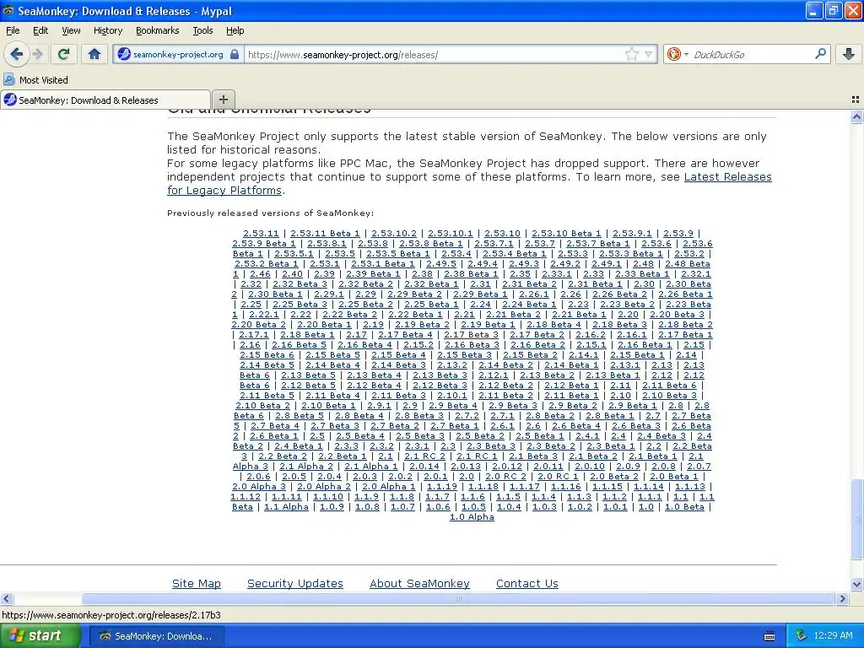
Task: Open the History menu
Action: coord(107,30)
